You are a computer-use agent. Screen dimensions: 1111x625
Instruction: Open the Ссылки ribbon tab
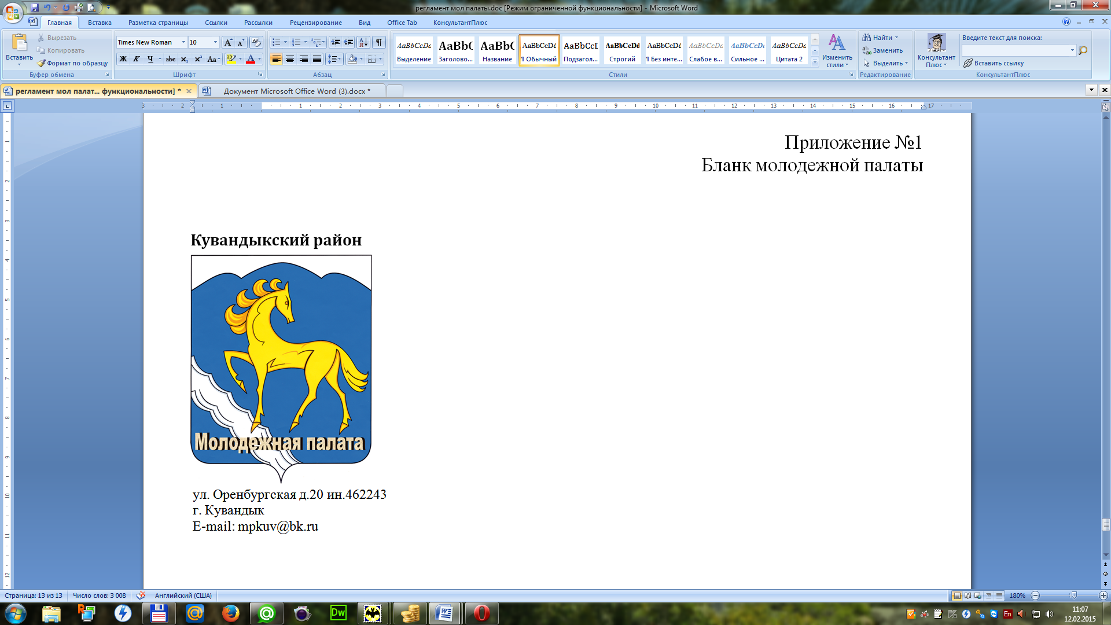(x=216, y=23)
